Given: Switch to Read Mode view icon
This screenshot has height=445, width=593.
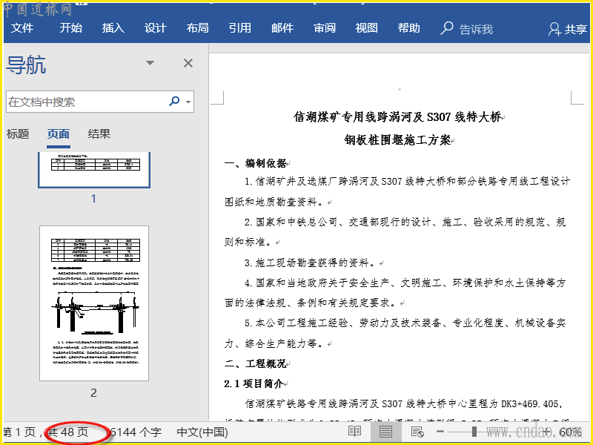Looking at the screenshot, I should [354, 432].
